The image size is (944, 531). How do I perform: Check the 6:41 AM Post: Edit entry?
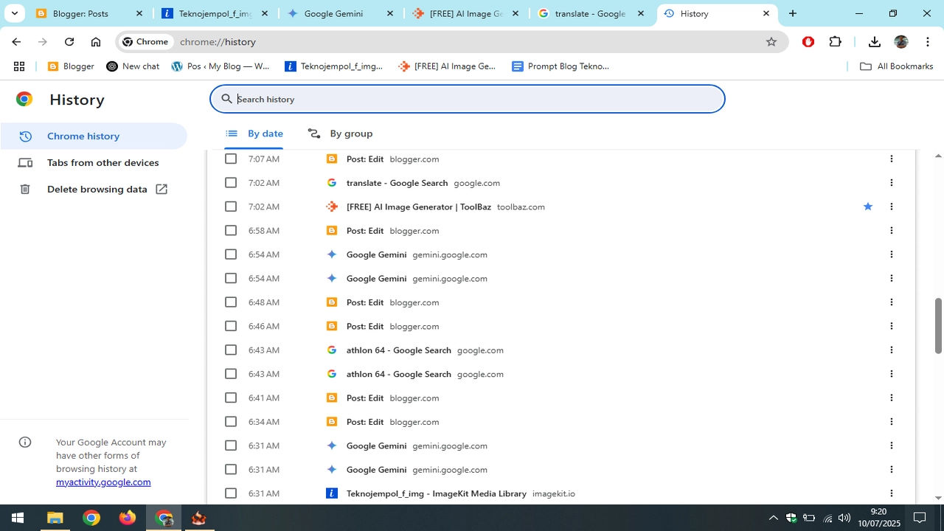[x=231, y=398]
